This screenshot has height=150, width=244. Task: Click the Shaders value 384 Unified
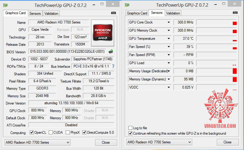click(45, 73)
